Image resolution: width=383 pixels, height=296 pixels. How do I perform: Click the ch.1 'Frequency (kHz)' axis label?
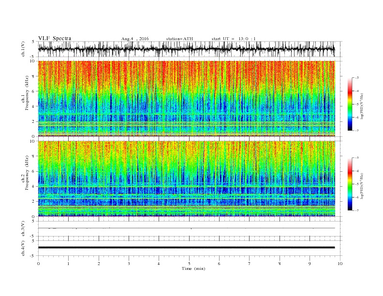click(x=27, y=93)
